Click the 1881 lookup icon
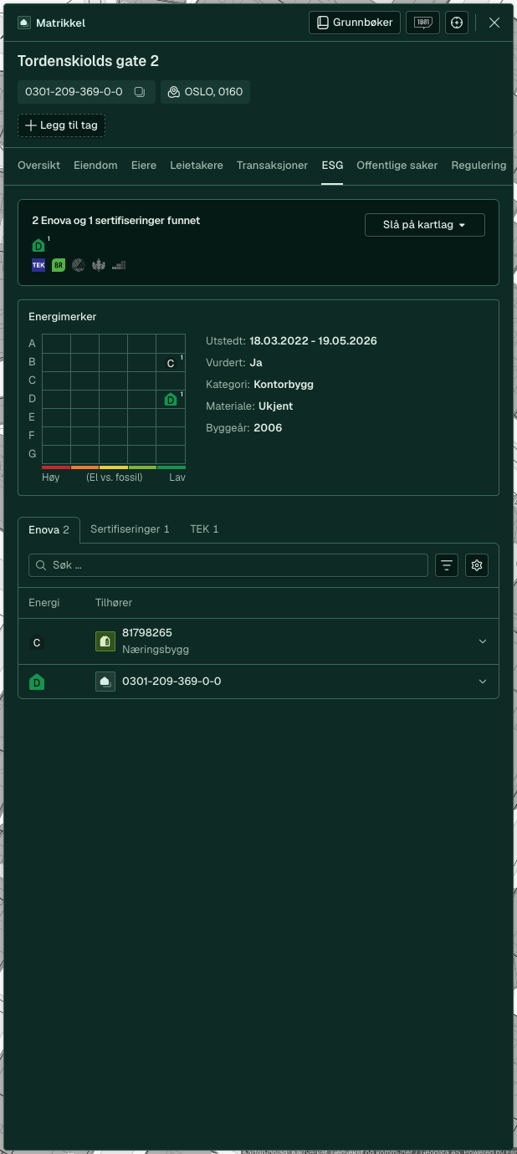The width and height of the screenshot is (517, 1154). [x=422, y=23]
